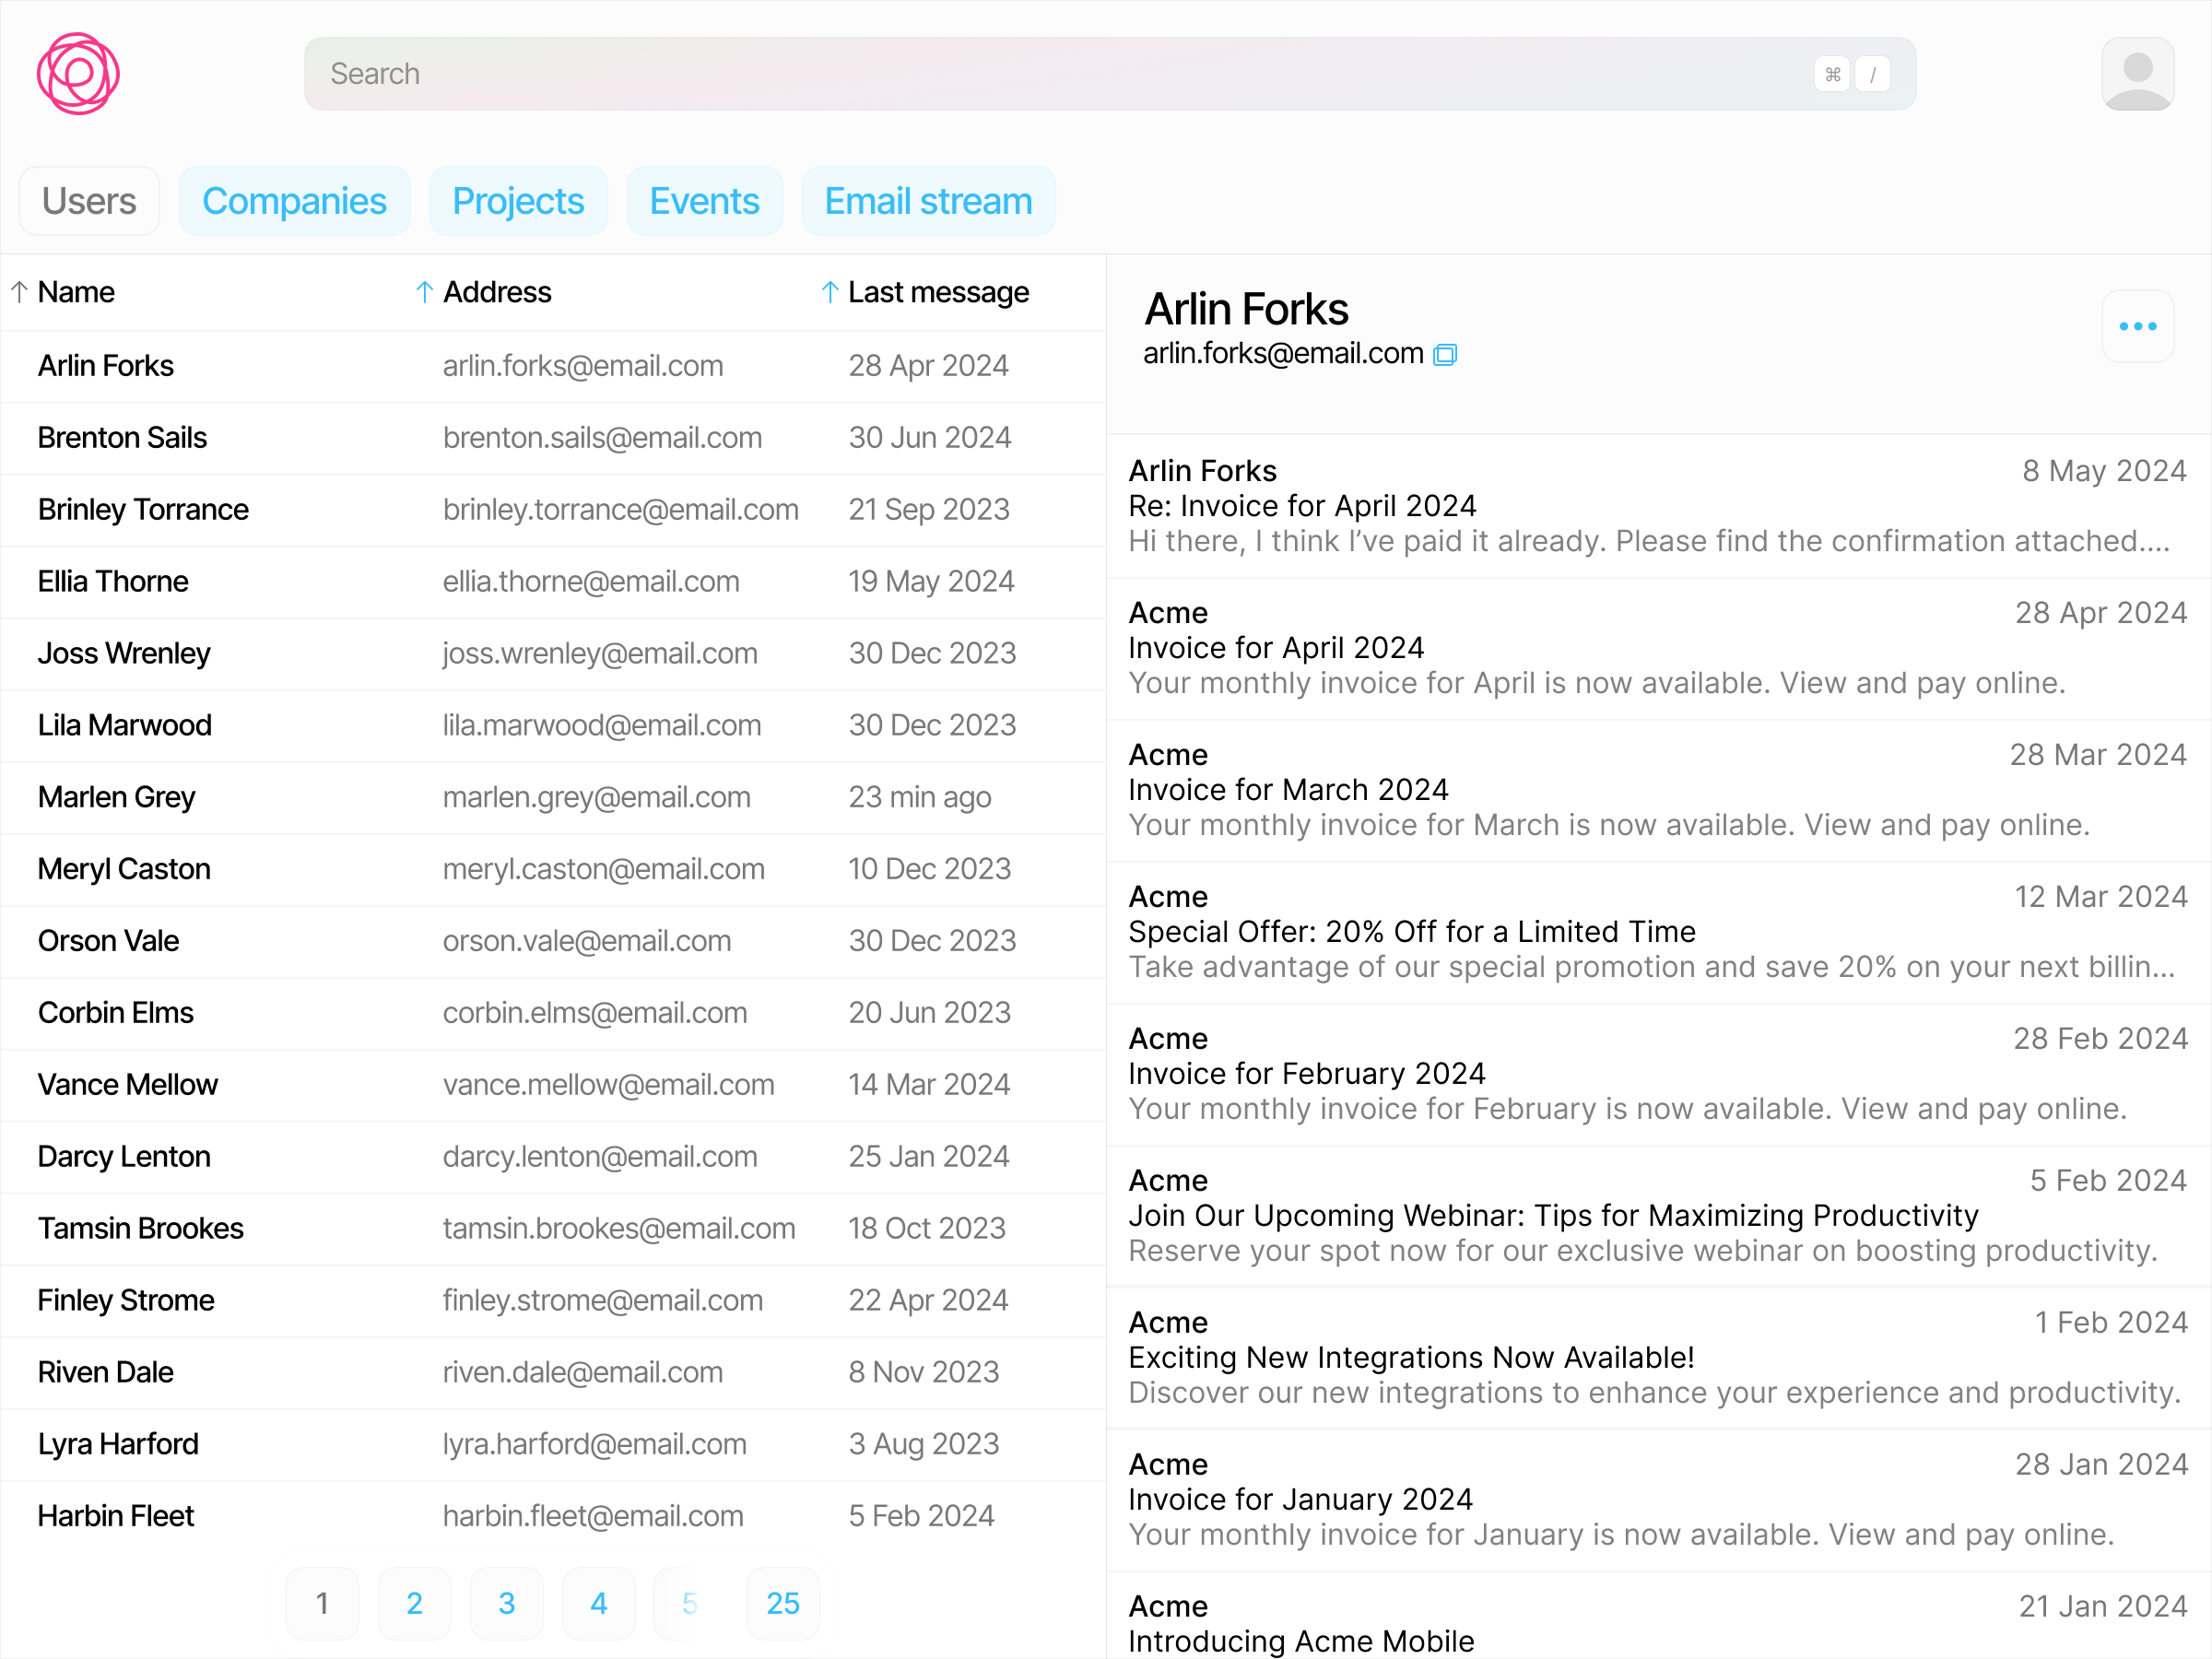2212x1659 pixels.
Task: Click the command key shortcut badge
Action: point(1832,74)
